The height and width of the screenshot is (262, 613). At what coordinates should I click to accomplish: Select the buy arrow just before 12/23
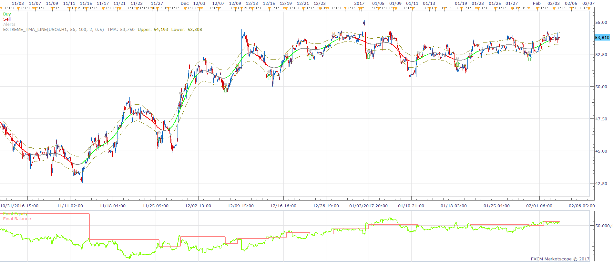(x=310, y=57)
